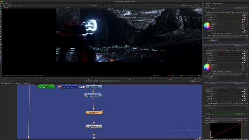The image size is (249, 140).
Task: Open the Node tab in first Grade panel
Action: 209,10
